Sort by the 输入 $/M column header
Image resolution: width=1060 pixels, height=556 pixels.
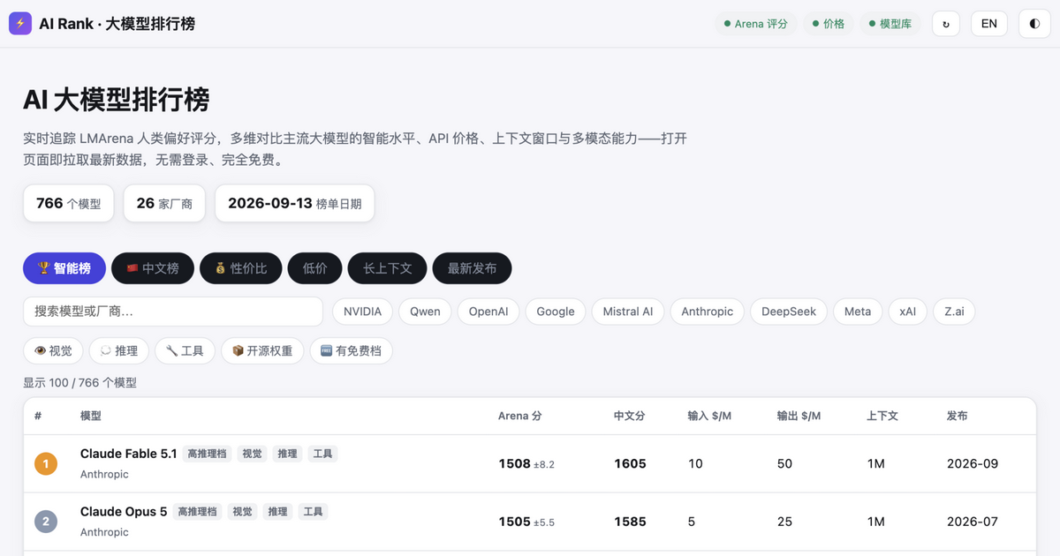[709, 416]
